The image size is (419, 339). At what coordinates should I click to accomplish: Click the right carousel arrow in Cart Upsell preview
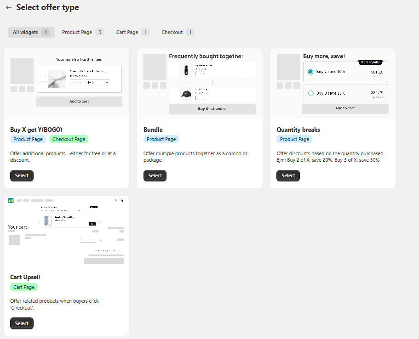click(100, 222)
